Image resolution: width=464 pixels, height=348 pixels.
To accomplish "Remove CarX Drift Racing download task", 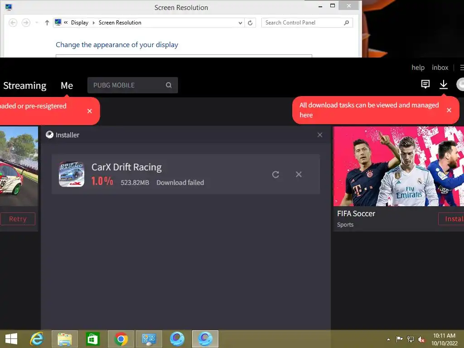I will click(299, 174).
